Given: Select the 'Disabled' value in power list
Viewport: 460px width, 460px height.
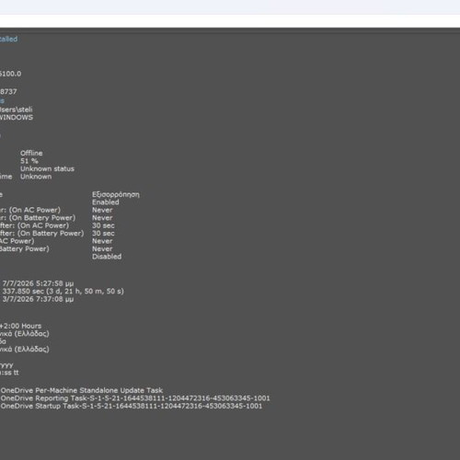Looking at the screenshot, I should pyautogui.click(x=107, y=257).
